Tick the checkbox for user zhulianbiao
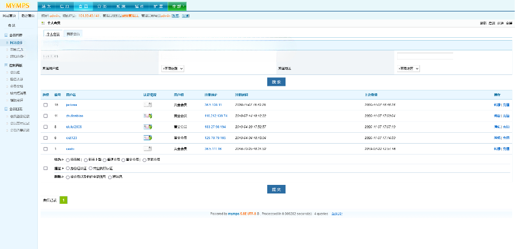The width and height of the screenshot is (515, 249). click(x=46, y=116)
